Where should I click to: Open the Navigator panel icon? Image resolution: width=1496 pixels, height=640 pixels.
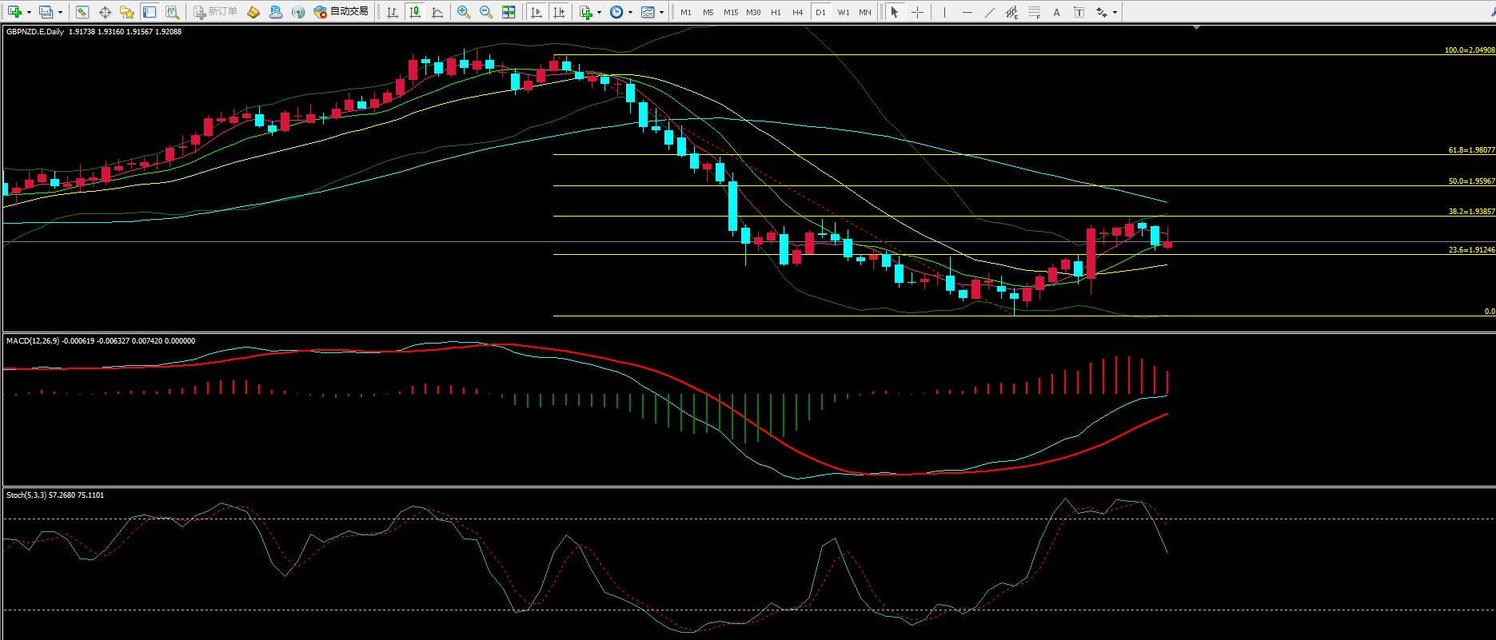tap(126, 12)
